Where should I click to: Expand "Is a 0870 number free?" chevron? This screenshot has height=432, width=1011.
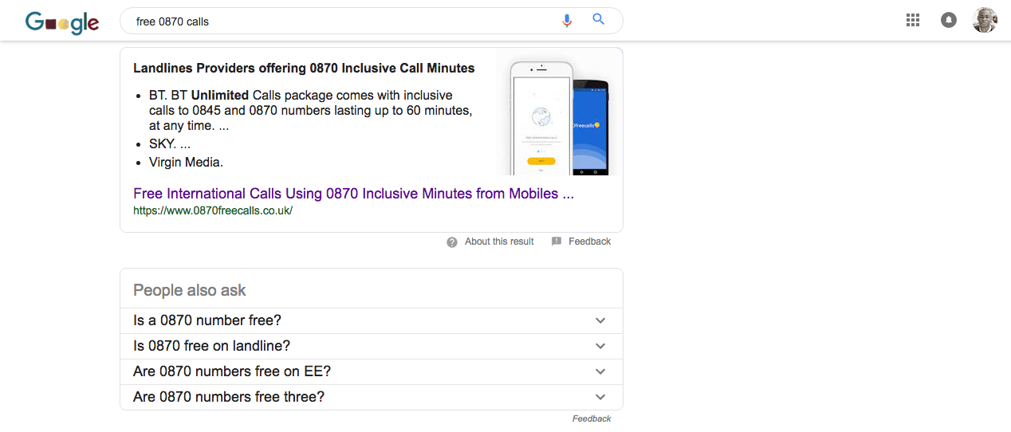(x=600, y=320)
